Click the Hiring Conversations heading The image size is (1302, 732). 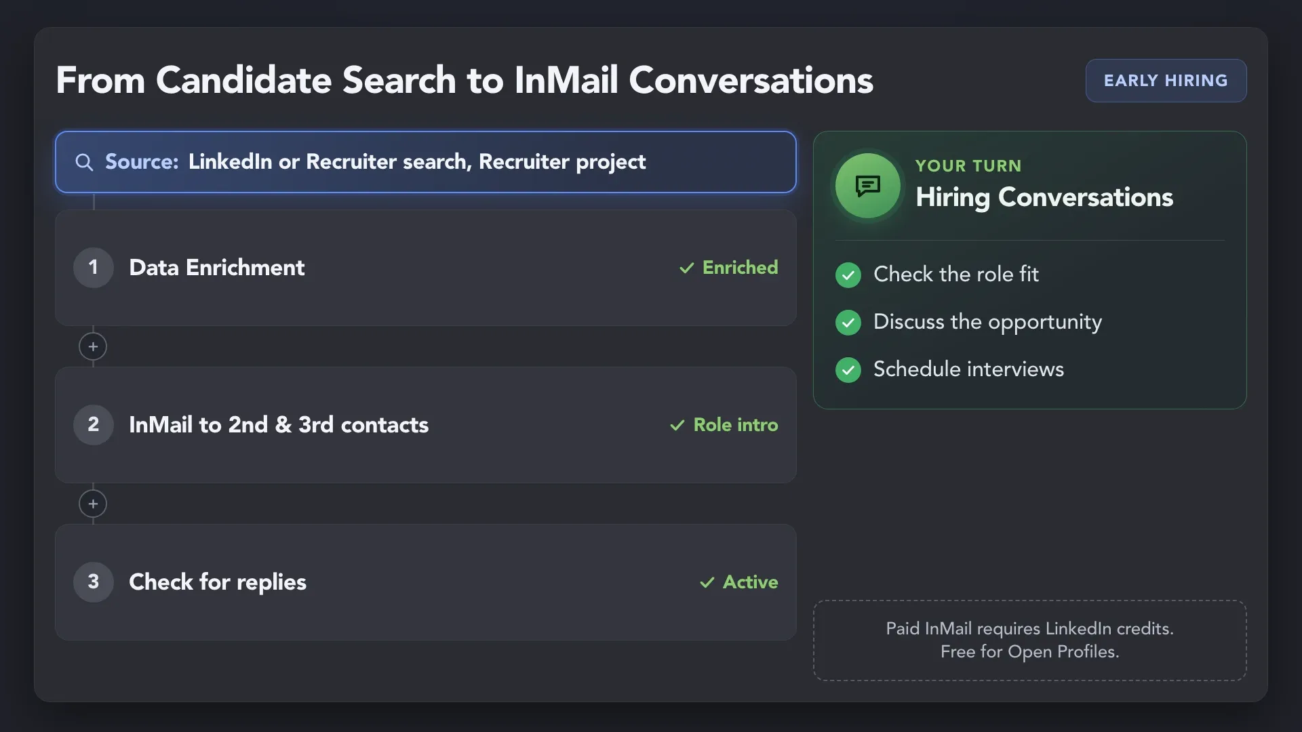[1044, 197]
